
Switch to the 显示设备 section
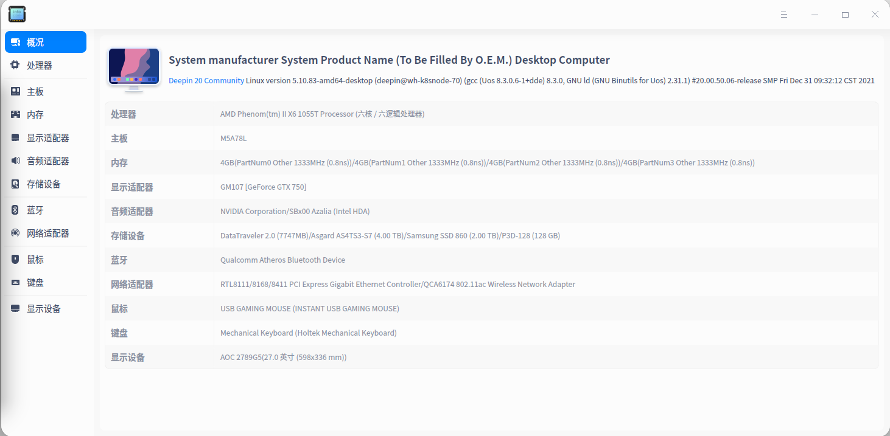pos(44,309)
